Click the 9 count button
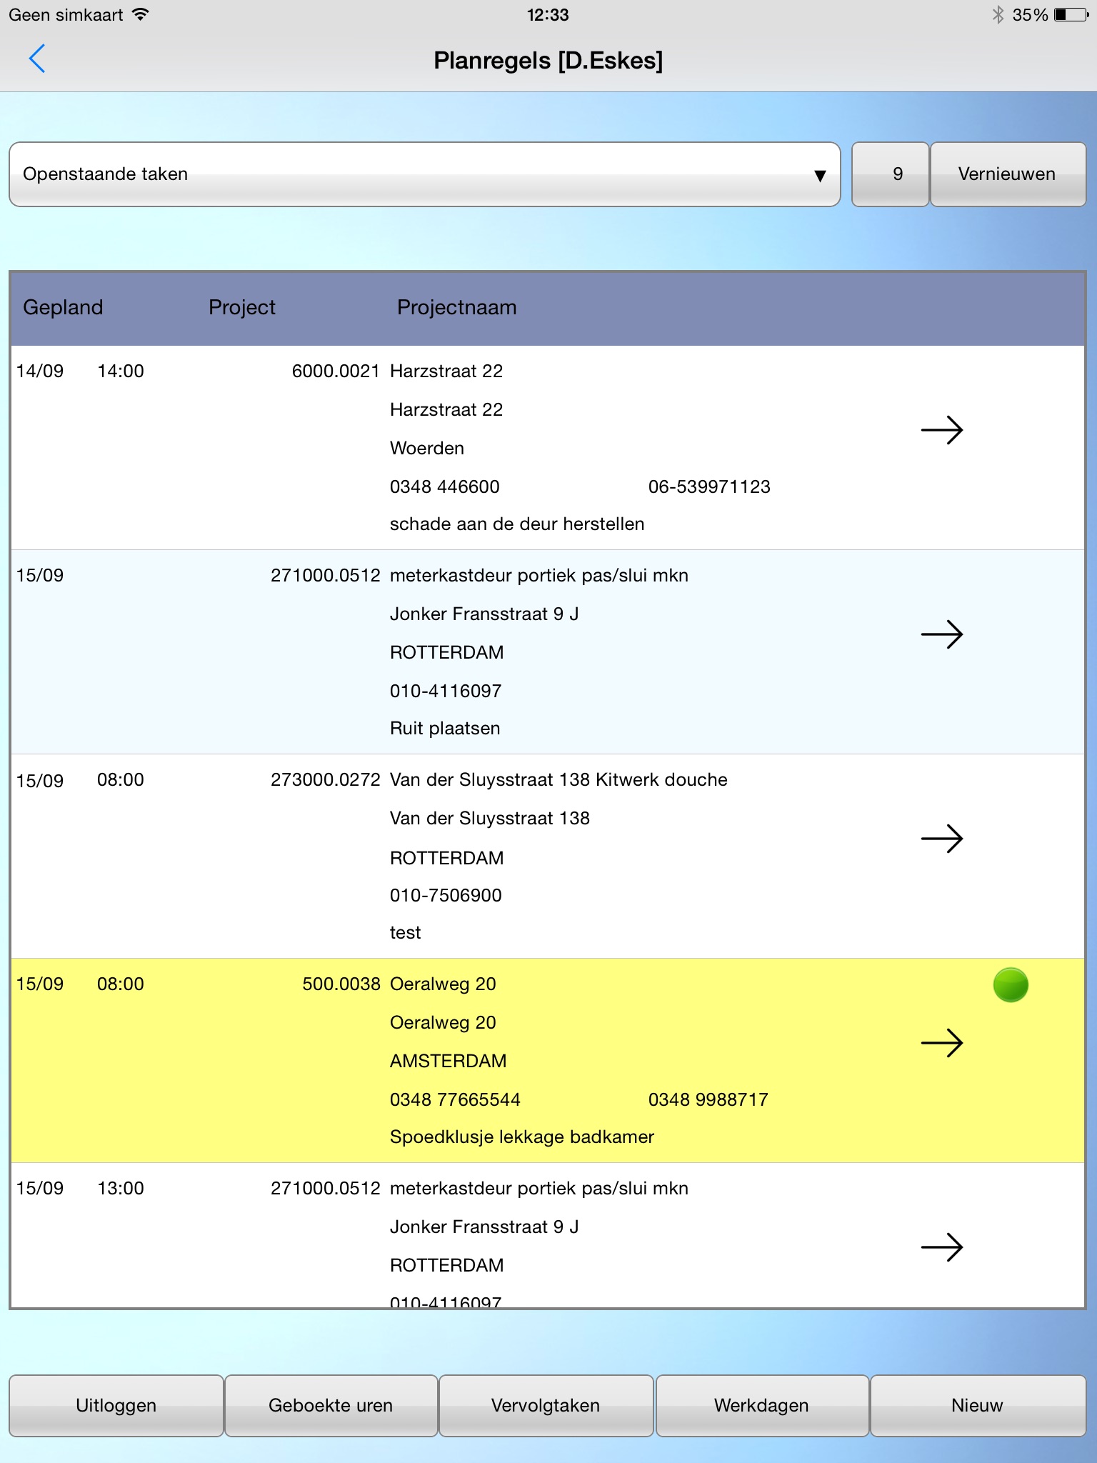Image resolution: width=1097 pixels, height=1463 pixels. point(891,174)
